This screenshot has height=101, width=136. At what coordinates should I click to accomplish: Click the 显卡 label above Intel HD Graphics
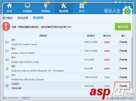point(13,40)
